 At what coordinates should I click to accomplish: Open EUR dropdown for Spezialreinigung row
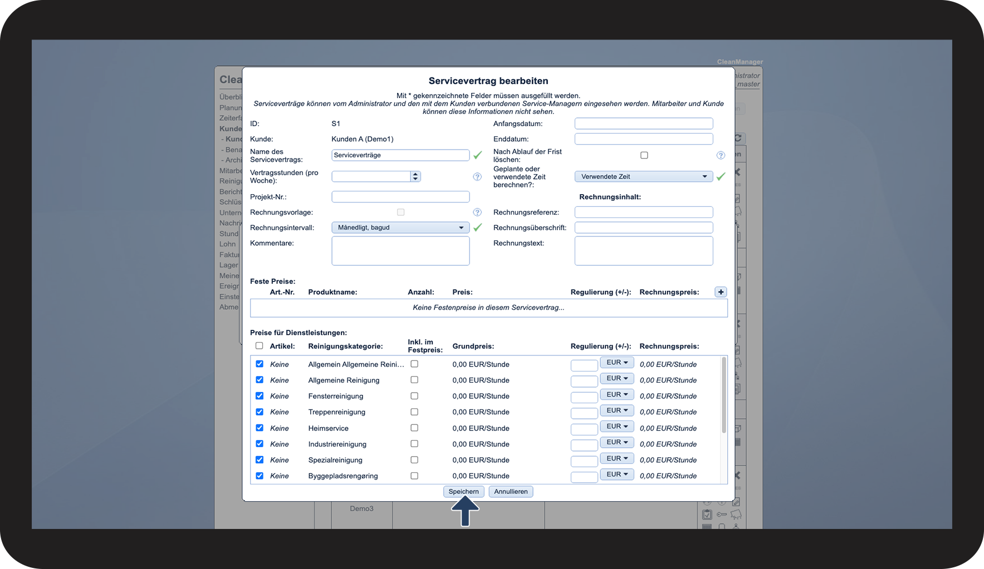[617, 458]
